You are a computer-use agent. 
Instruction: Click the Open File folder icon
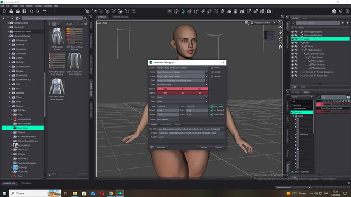[x=11, y=11]
